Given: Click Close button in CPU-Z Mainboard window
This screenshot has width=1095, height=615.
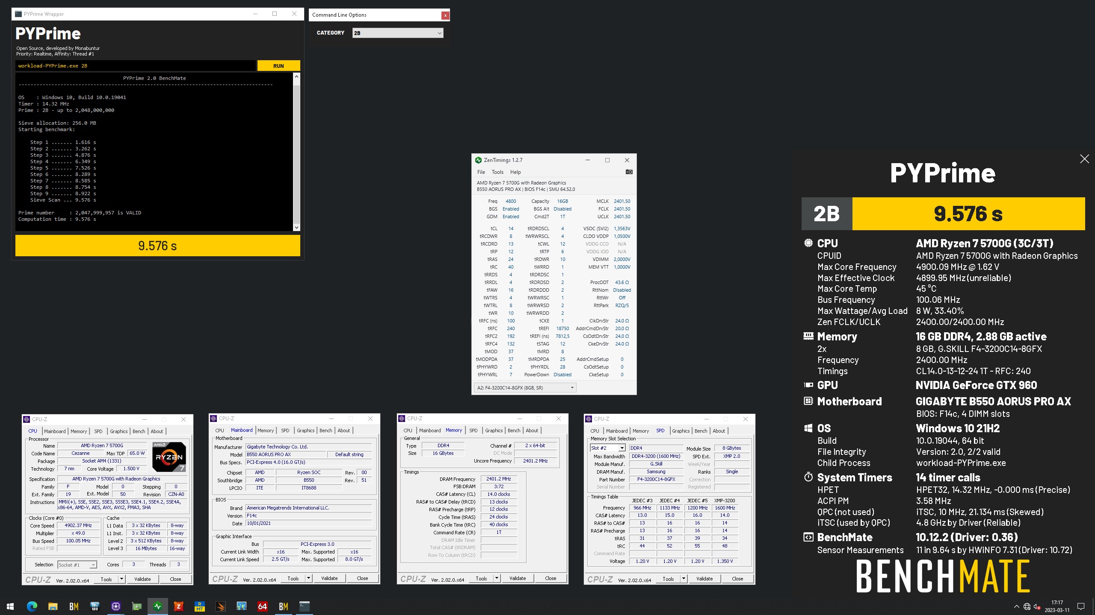Looking at the screenshot, I should click(x=362, y=578).
